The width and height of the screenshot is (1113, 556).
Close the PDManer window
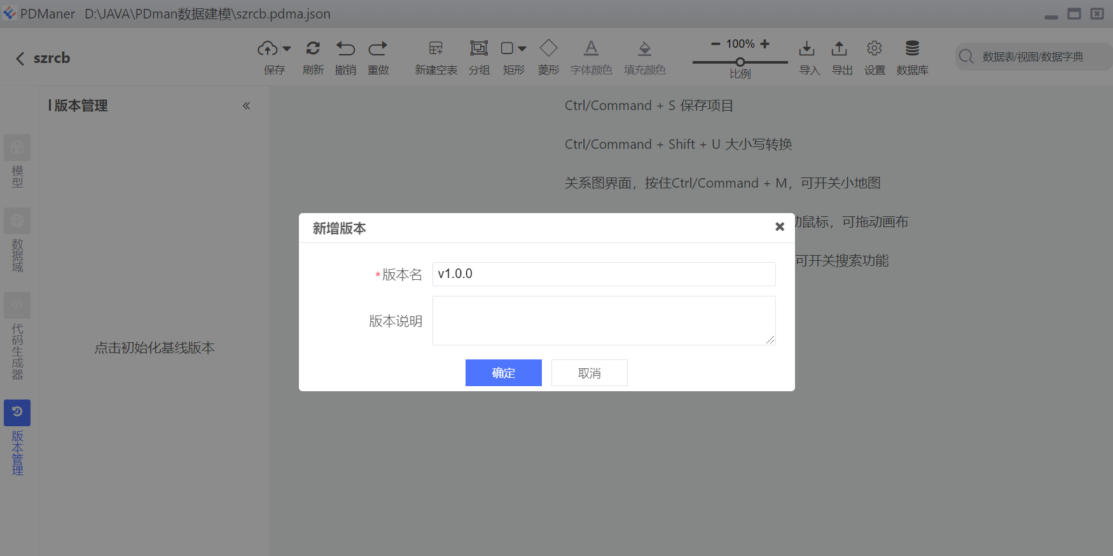(x=1097, y=13)
